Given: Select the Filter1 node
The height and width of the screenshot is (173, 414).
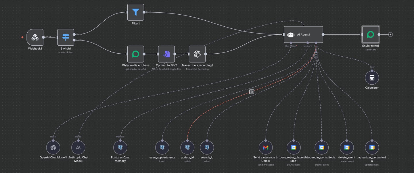Looking at the screenshot, I should point(136,12).
